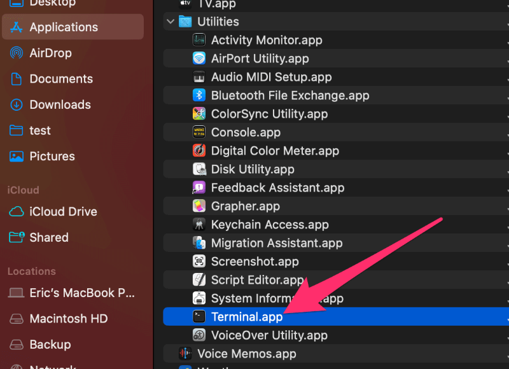
Task: Open the Applications sidebar item
Action: pos(73,27)
